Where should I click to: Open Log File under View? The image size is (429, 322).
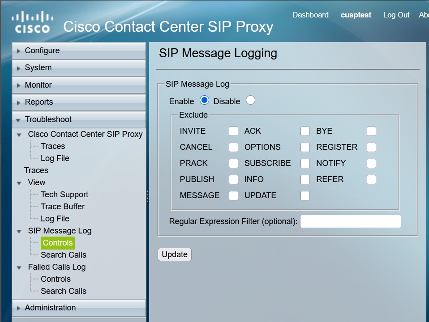coord(55,219)
